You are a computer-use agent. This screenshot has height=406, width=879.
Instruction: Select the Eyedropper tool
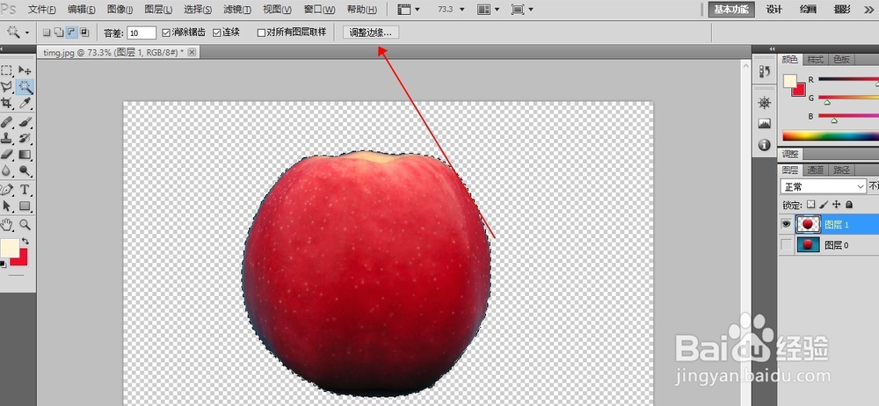click(x=25, y=103)
